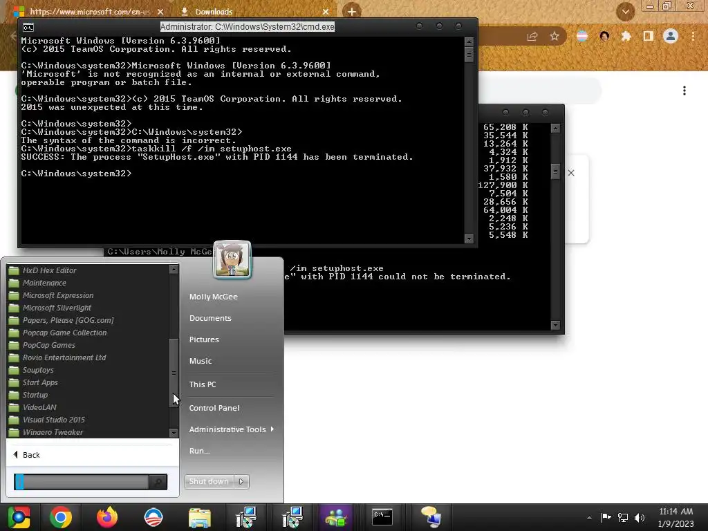Open the Chrome side panel icon

649,36
